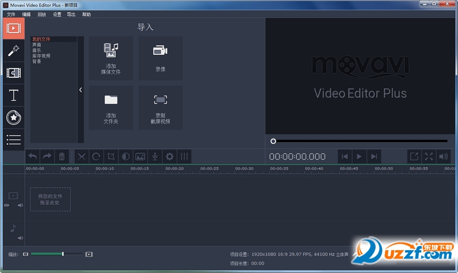The height and width of the screenshot is (273, 458).
Task: Open the Titles text tab
Action: click(14, 96)
